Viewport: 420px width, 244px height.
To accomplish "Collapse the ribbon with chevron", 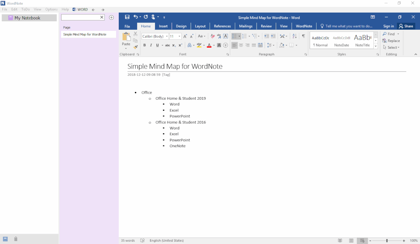I will [415, 54].
